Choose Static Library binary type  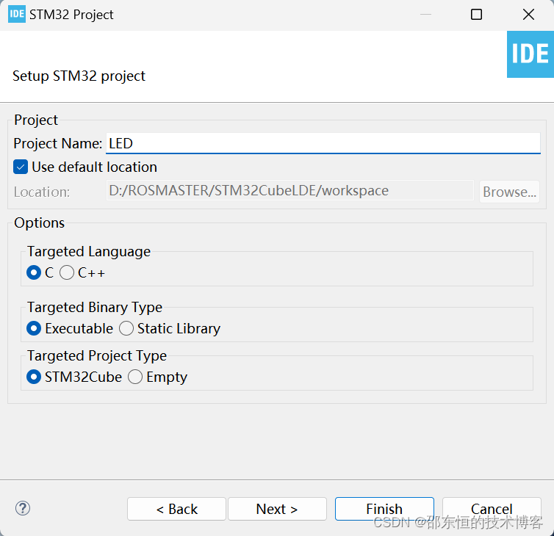(x=126, y=328)
